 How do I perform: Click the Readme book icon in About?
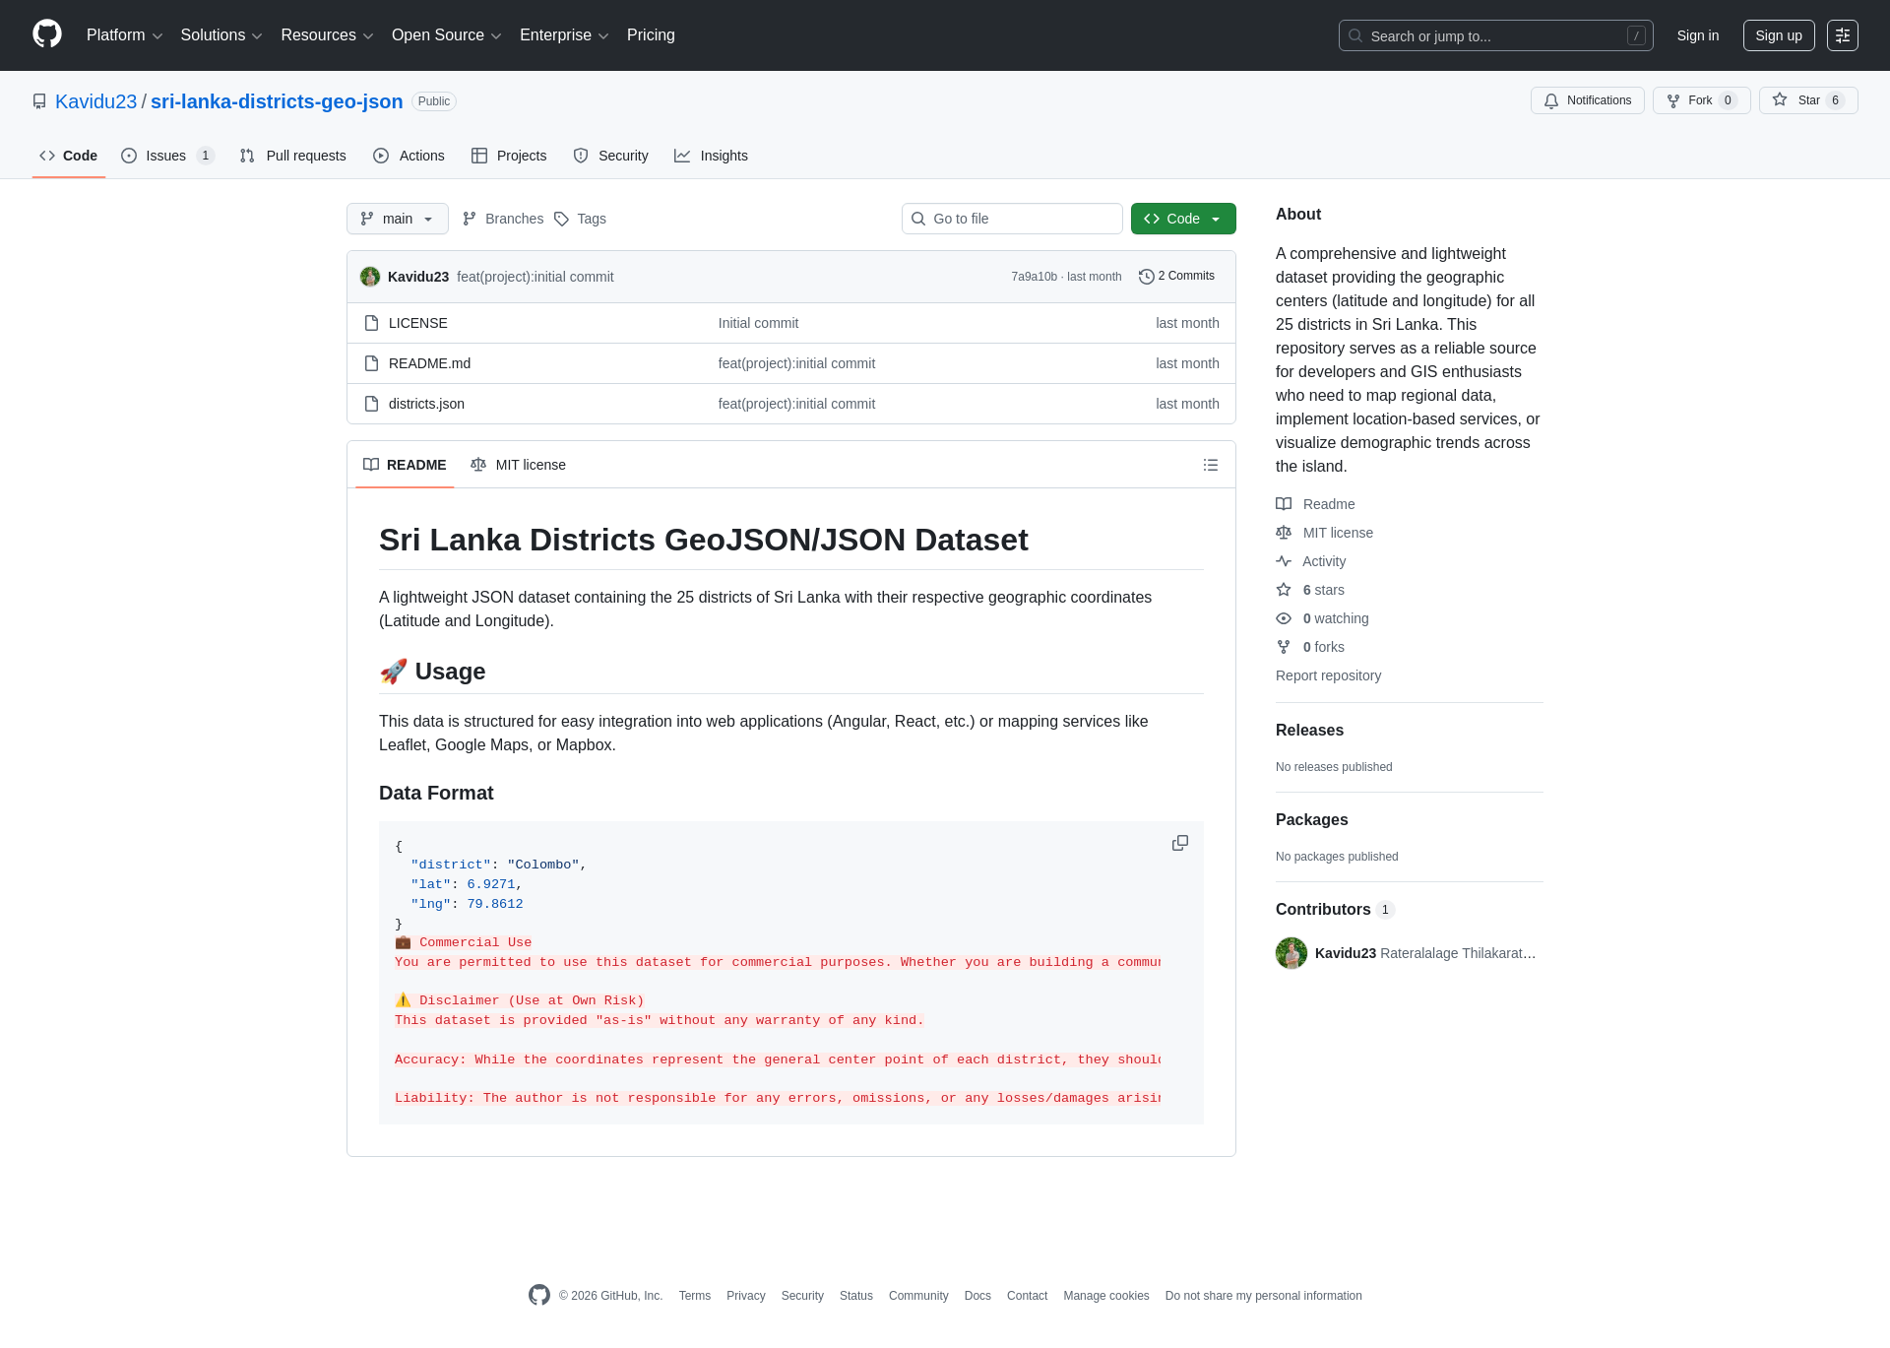(x=1284, y=504)
